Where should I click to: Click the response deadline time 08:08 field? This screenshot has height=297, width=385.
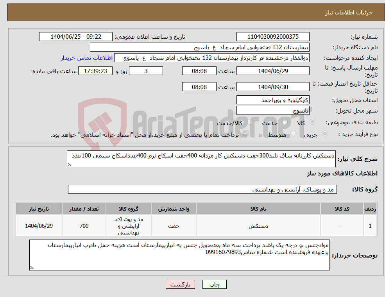point(199,71)
